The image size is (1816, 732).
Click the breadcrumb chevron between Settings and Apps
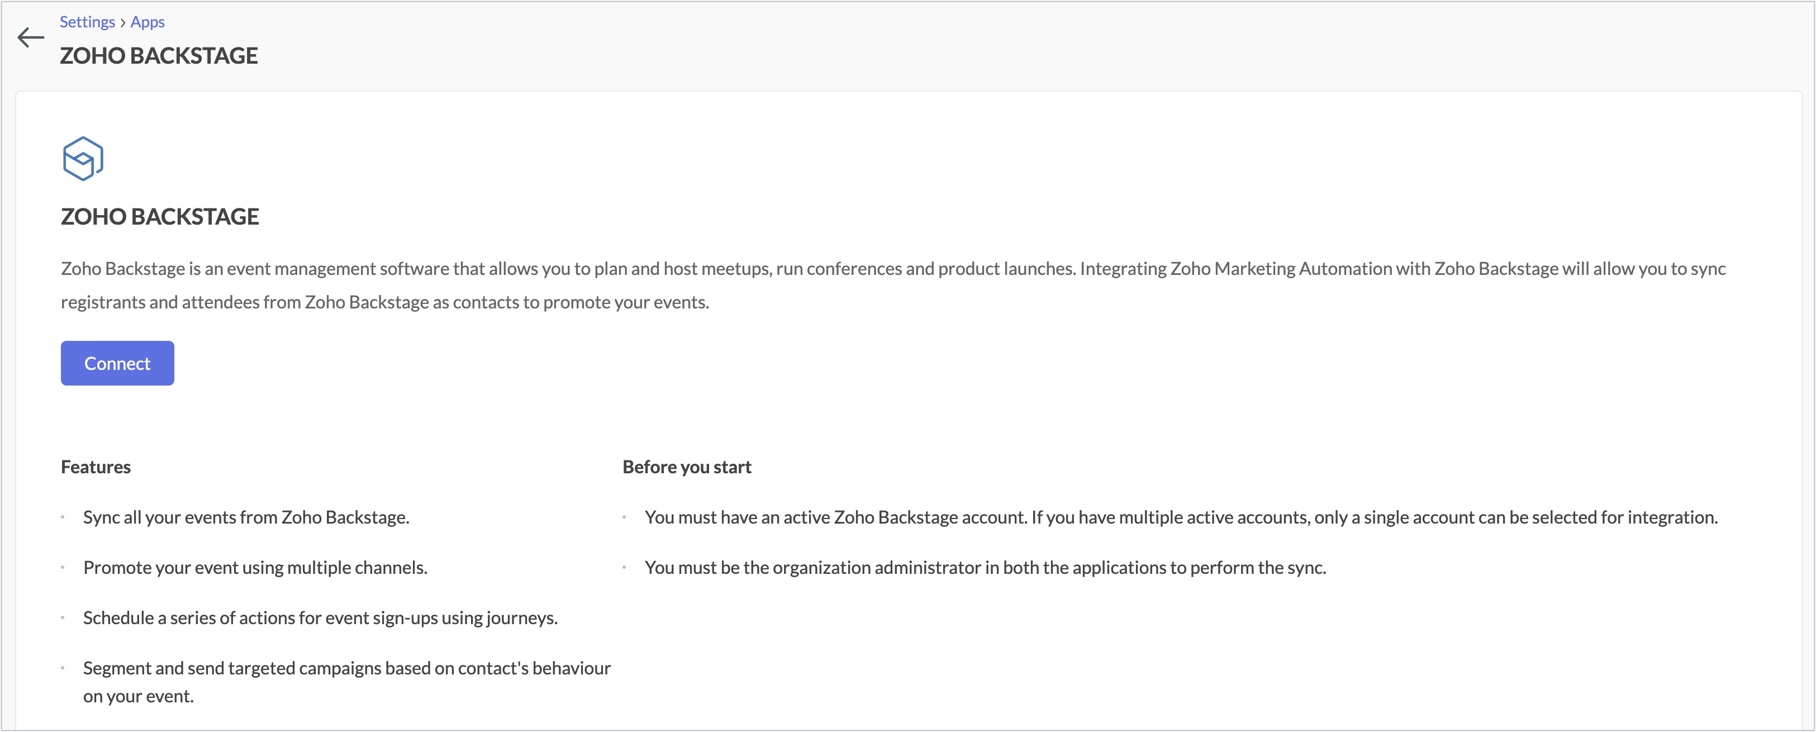pyautogui.click(x=123, y=22)
